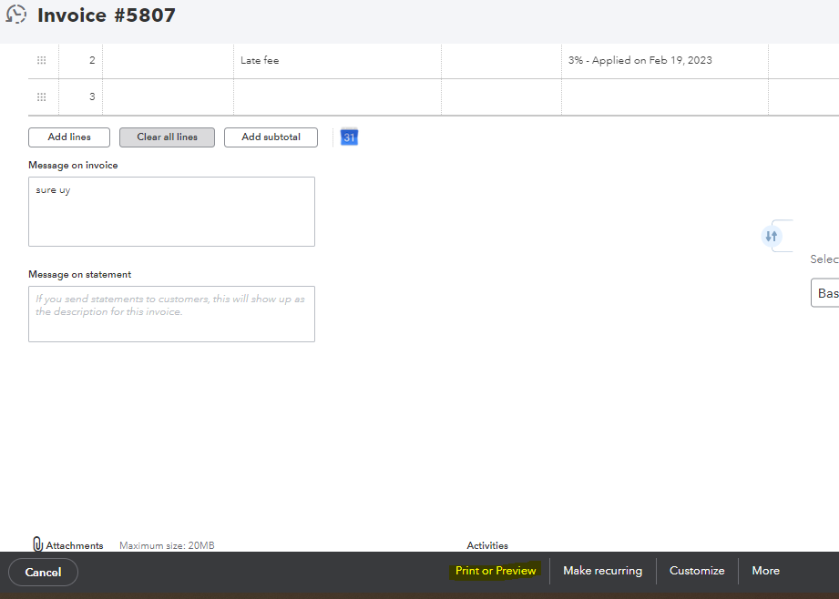Viewport: 839px width, 599px height.
Task: Select Make recurring in bottom bar
Action: click(602, 571)
